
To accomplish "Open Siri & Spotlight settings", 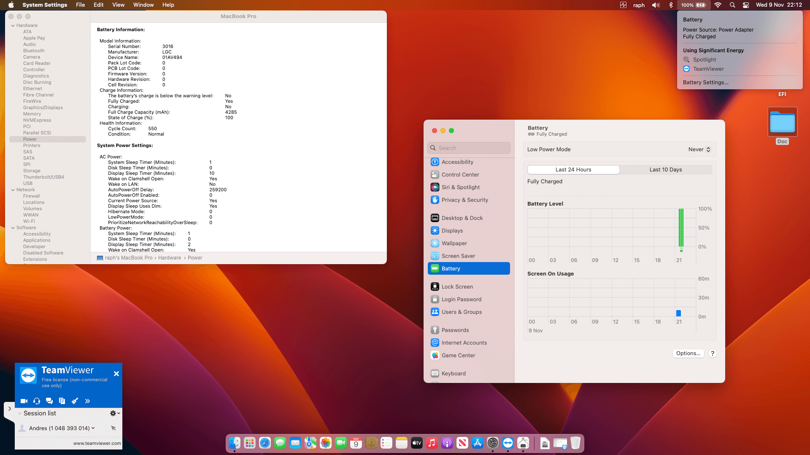I will point(469,187).
